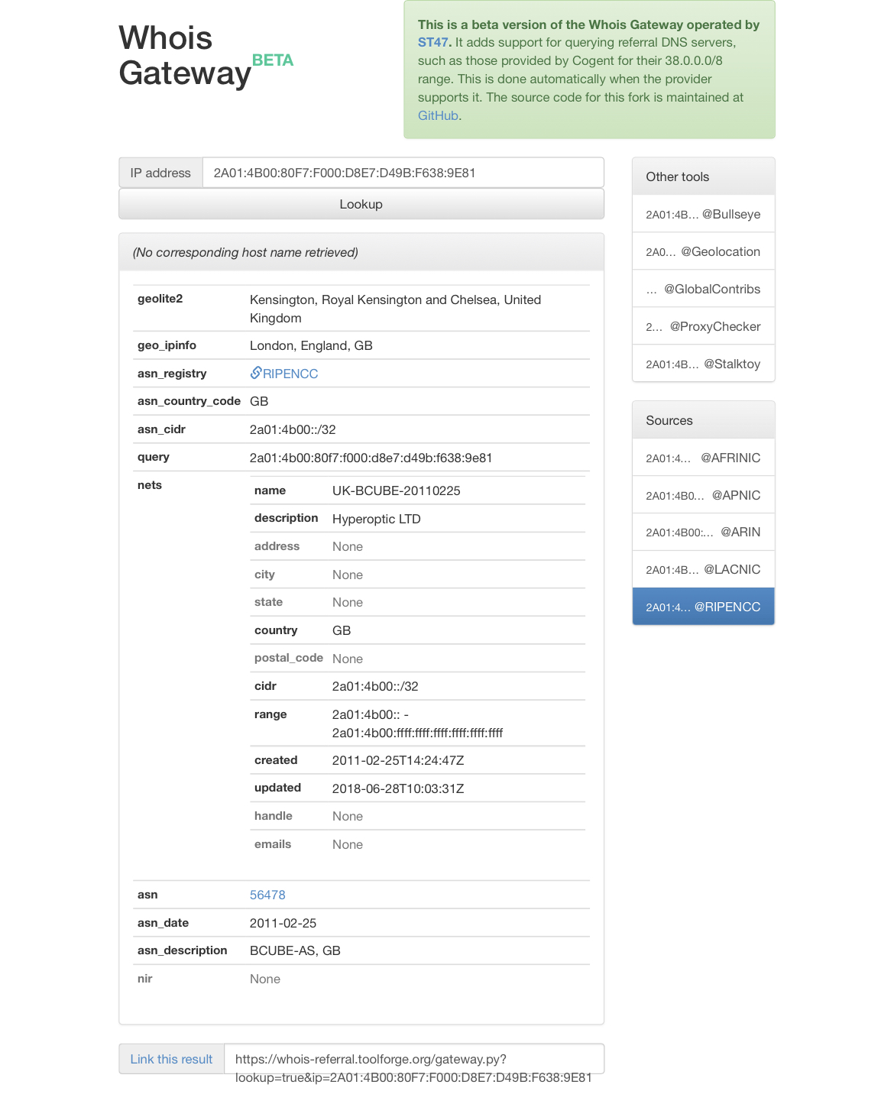Open the @ProxyChecker tool link
Screen dimensions: 894x1104
tap(703, 326)
